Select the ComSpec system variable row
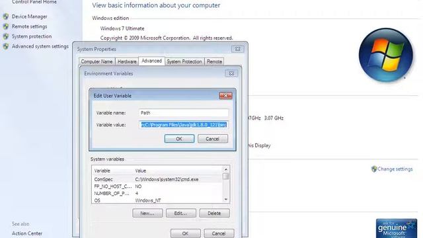 [x=157, y=179]
